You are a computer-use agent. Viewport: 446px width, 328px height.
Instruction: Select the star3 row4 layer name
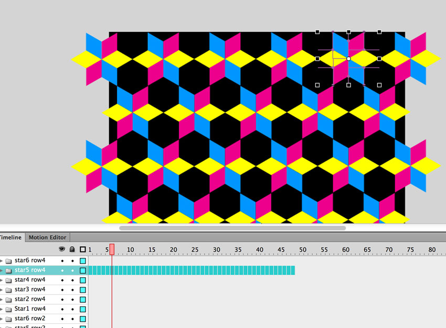pos(30,289)
